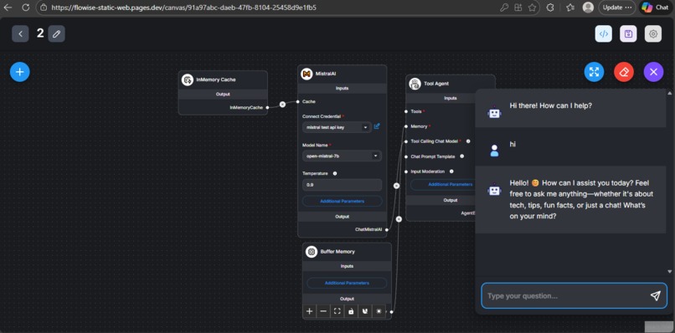Select the 'hi' user message text
Image resolution: width=675 pixels, height=333 pixels.
[x=513, y=145]
